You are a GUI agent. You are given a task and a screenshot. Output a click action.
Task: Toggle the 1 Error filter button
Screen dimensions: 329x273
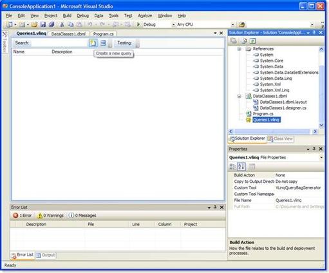[22, 215]
